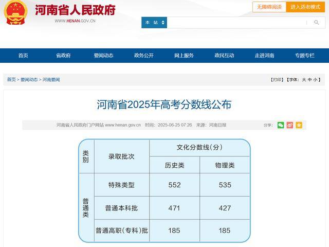
Task: Open the 专题专栏 navigation menu
Action: tap(305, 56)
